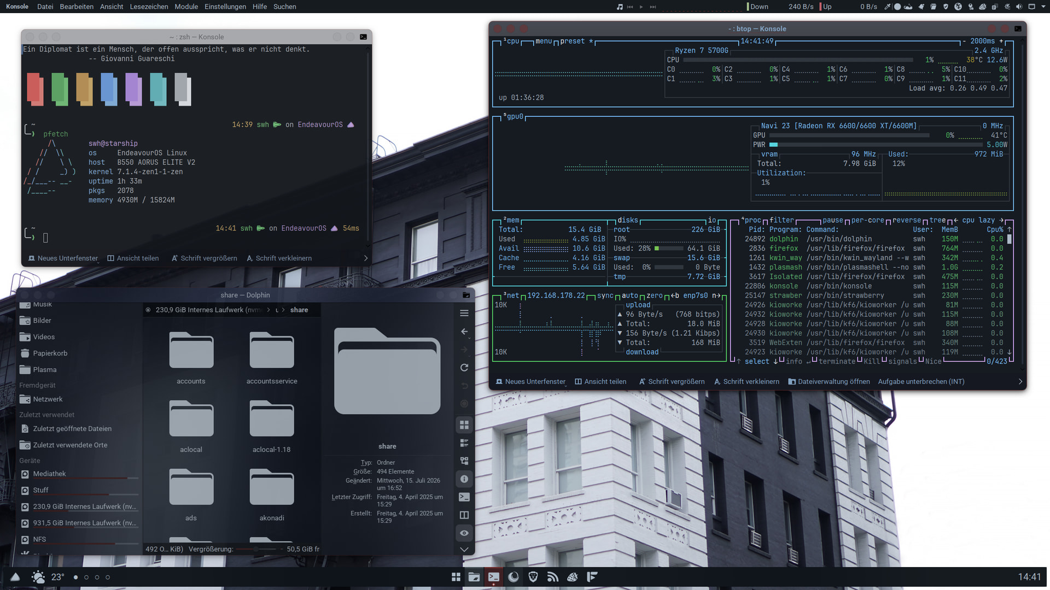Expand more toolbar actions in Dolphin
The height and width of the screenshot is (590, 1050).
[x=464, y=549]
